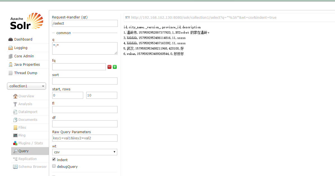Click the link icon beside the query URL
This screenshot has width=335, height=176.
[128, 17]
